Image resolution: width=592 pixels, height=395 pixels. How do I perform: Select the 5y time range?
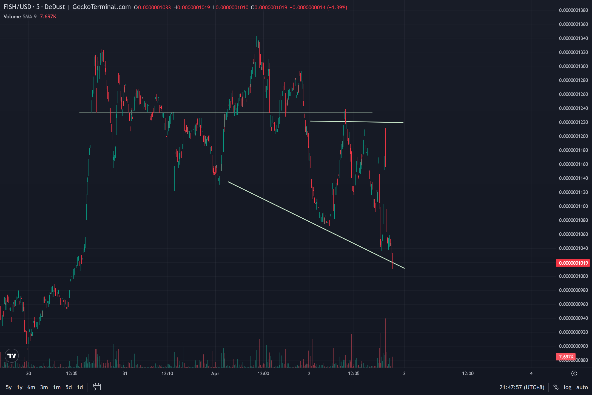[x=9, y=387]
